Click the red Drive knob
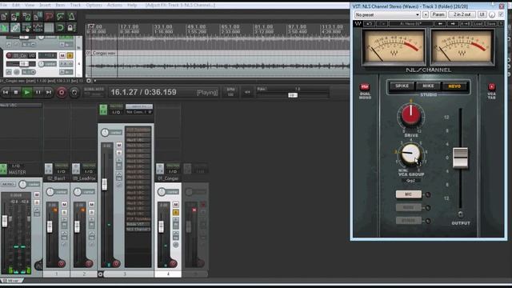This screenshot has height=288, width=512. click(x=410, y=115)
